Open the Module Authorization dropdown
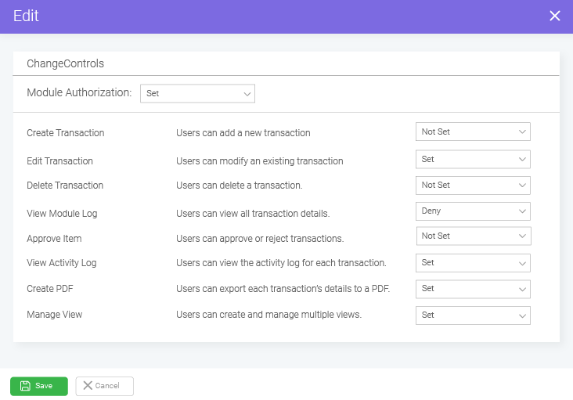The image size is (573, 400). pyautogui.click(x=197, y=93)
